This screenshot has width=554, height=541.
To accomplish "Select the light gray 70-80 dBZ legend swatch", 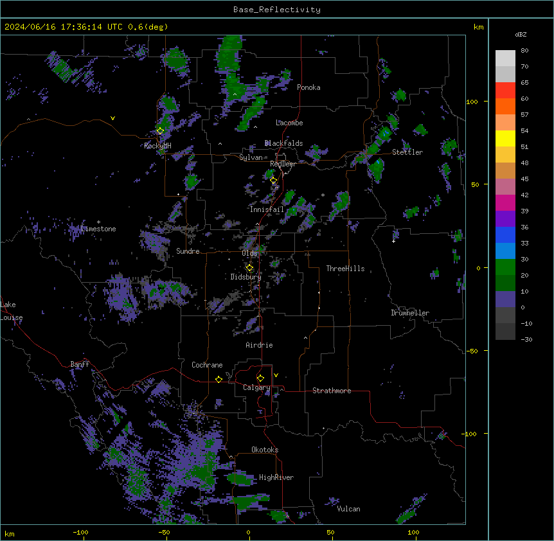I will click(x=505, y=58).
